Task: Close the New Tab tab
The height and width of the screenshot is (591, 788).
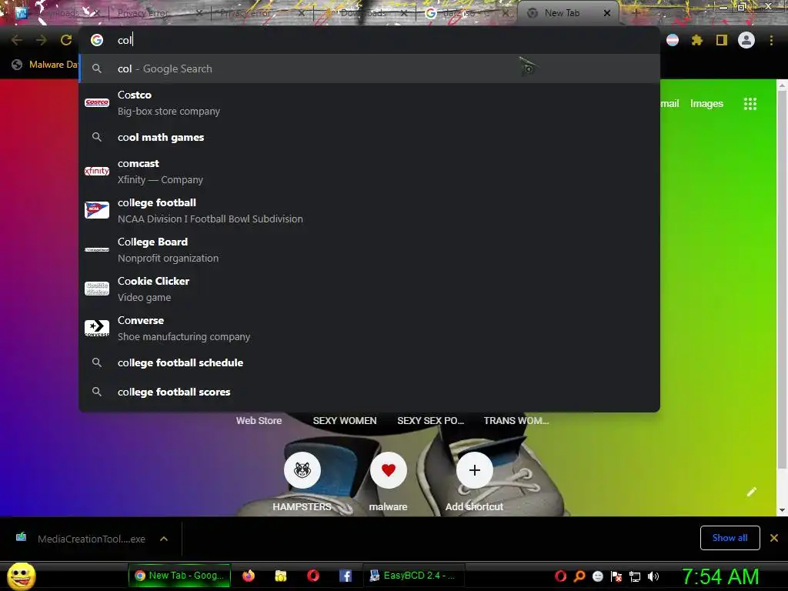Action: coord(607,13)
